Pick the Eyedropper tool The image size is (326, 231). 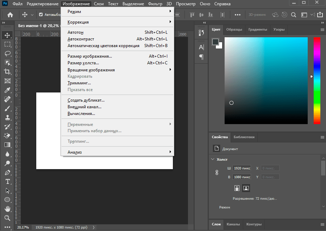pos(7,90)
